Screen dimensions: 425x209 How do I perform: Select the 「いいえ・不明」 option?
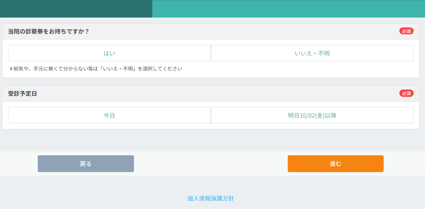click(x=312, y=53)
